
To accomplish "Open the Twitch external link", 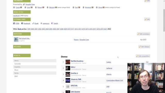I will point(56,24).
